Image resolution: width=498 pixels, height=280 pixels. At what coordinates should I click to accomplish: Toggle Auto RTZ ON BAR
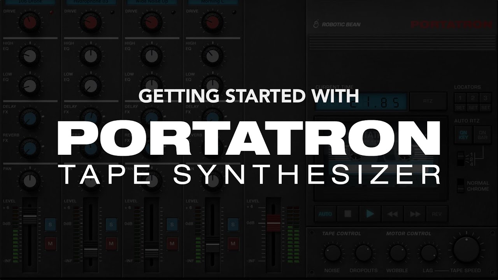[482, 134]
